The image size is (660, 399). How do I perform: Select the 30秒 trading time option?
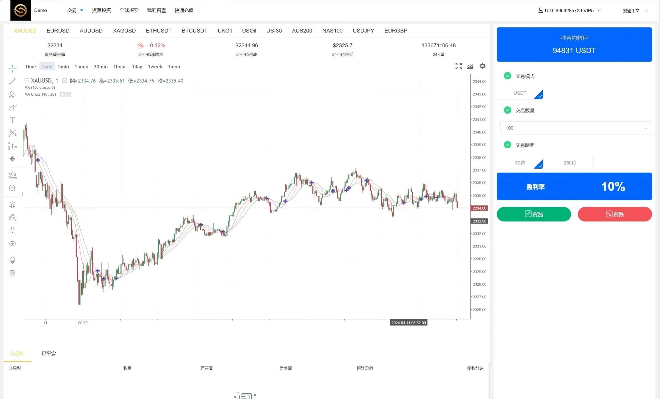click(x=520, y=163)
